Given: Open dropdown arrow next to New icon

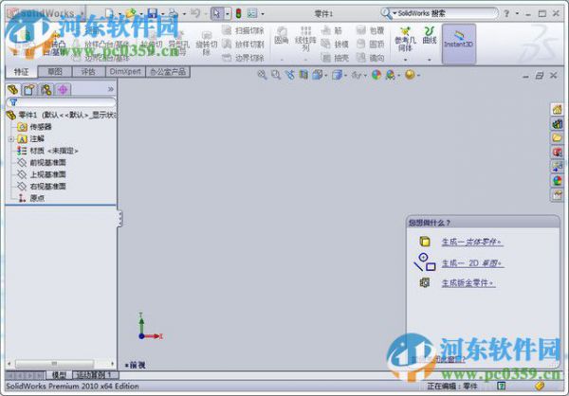Looking at the screenshot, I should pos(119,14).
